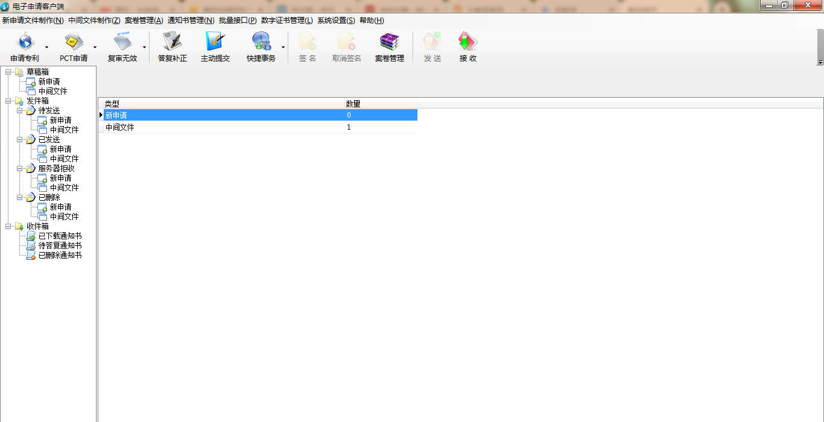Open the PCT申请 toolbar icon

coord(74,46)
